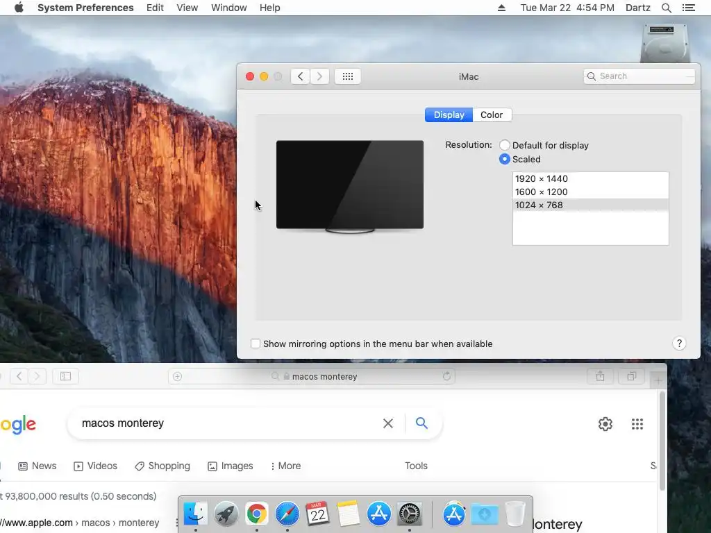Open the News results tab
Screen dimensions: 711x533
pos(37,466)
